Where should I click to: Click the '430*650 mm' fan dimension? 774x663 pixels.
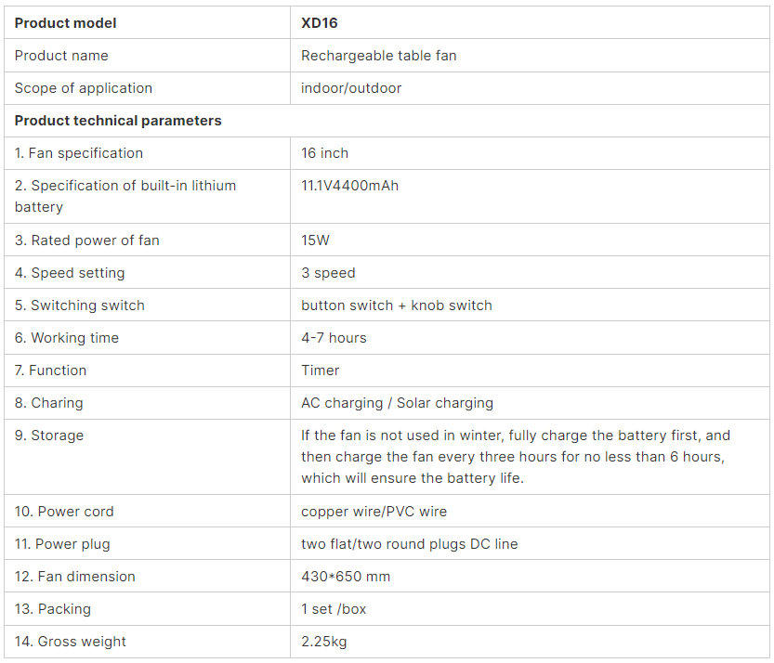(x=346, y=577)
